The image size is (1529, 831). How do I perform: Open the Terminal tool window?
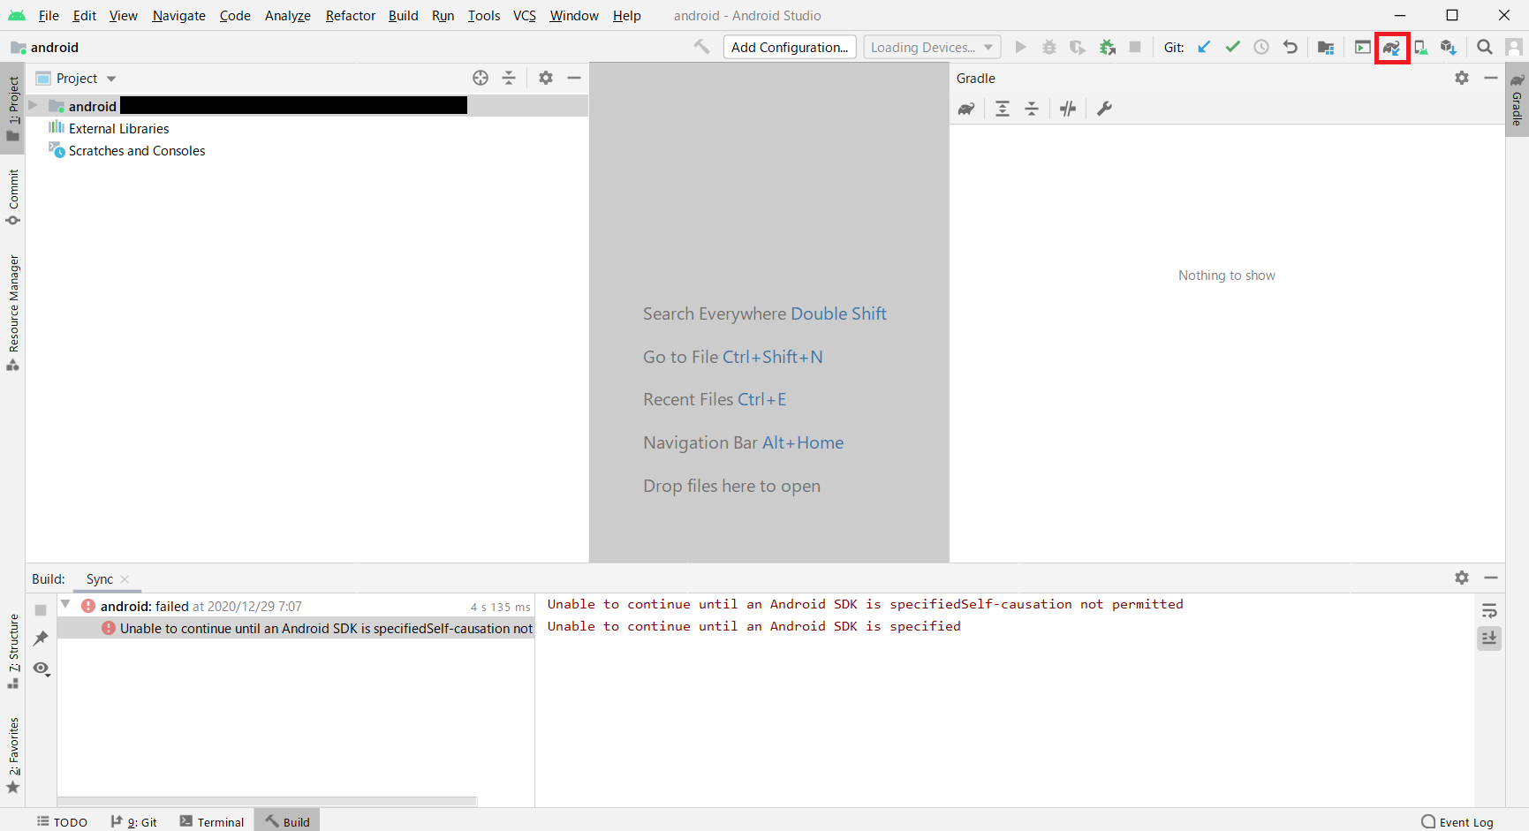tap(212, 821)
